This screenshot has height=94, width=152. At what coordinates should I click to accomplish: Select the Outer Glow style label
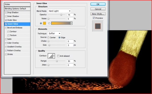pyautogui.click(x=12, y=20)
